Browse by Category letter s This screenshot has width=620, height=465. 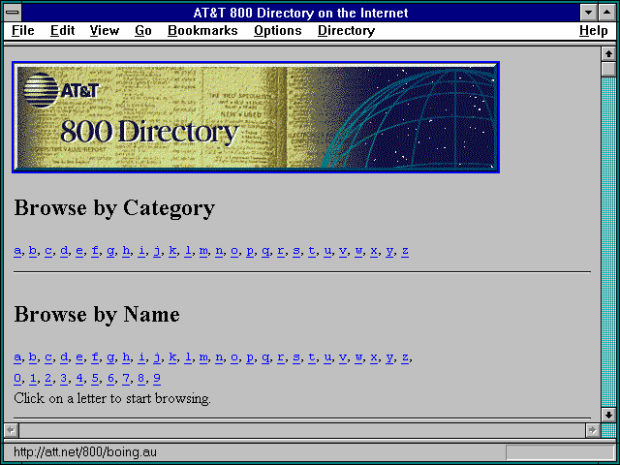296,251
